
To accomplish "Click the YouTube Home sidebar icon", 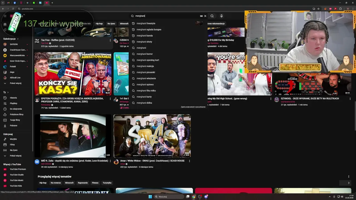I will pyautogui.click(x=5, y=24).
